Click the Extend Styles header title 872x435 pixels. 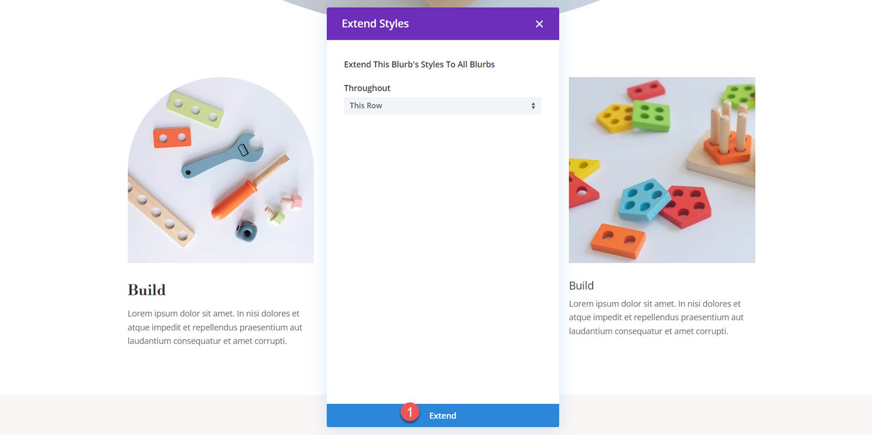tap(375, 23)
